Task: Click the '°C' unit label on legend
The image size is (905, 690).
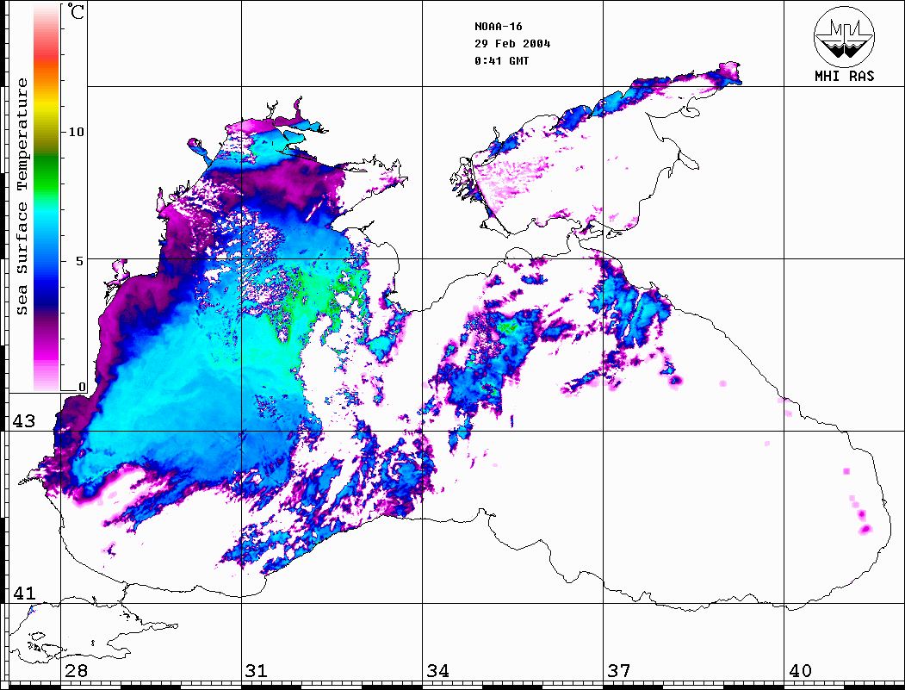Action: (x=76, y=11)
